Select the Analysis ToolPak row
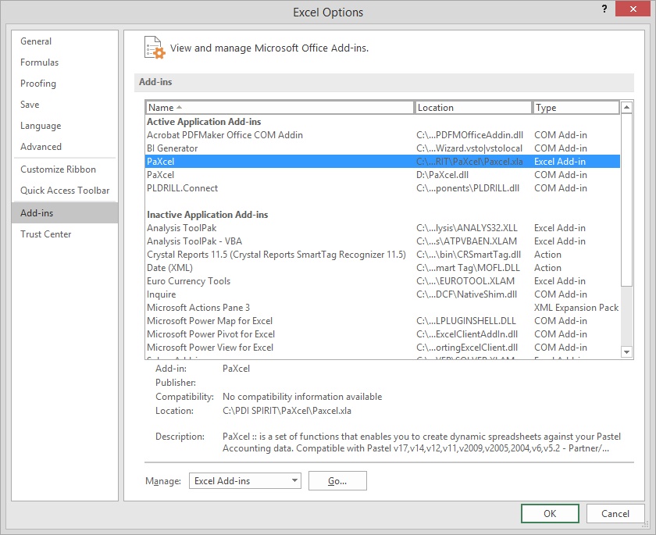 tap(383, 228)
